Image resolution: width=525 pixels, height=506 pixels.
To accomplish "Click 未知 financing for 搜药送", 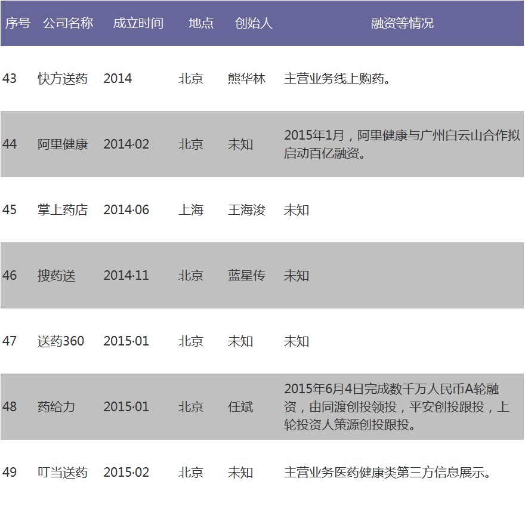I will (297, 276).
